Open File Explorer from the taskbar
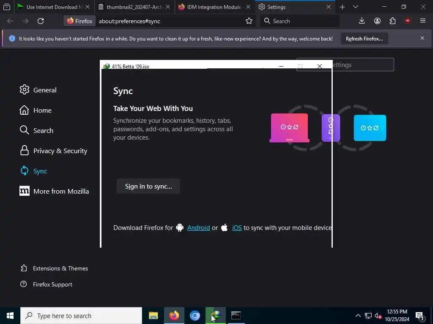The width and height of the screenshot is (433, 324). [x=153, y=316]
